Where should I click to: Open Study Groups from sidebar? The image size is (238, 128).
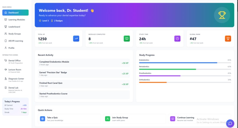pos(15,34)
